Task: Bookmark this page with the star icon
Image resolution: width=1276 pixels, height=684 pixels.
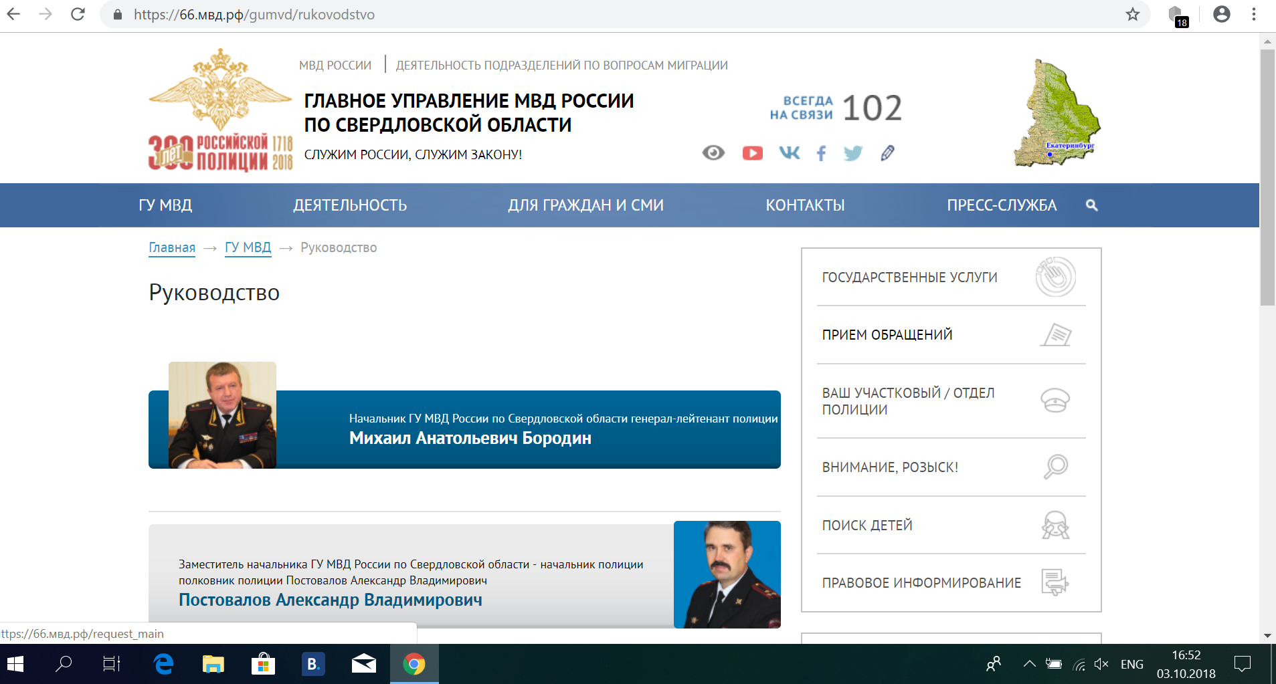Action: coord(1132,15)
